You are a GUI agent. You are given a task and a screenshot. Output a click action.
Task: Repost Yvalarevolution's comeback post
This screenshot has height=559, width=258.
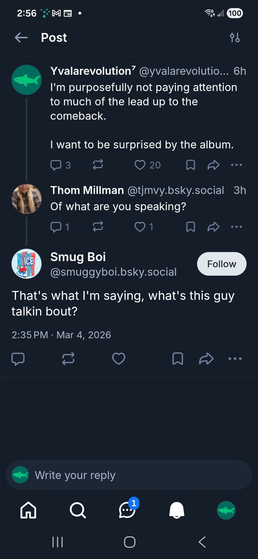point(98,165)
